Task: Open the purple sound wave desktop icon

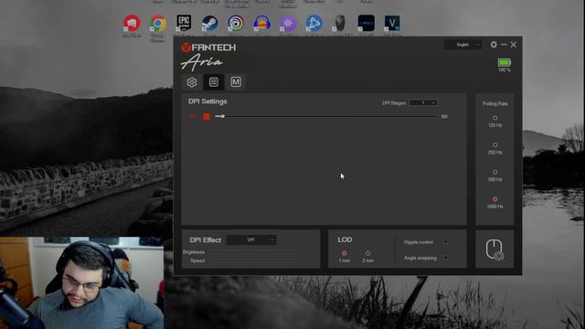Action: tap(288, 23)
